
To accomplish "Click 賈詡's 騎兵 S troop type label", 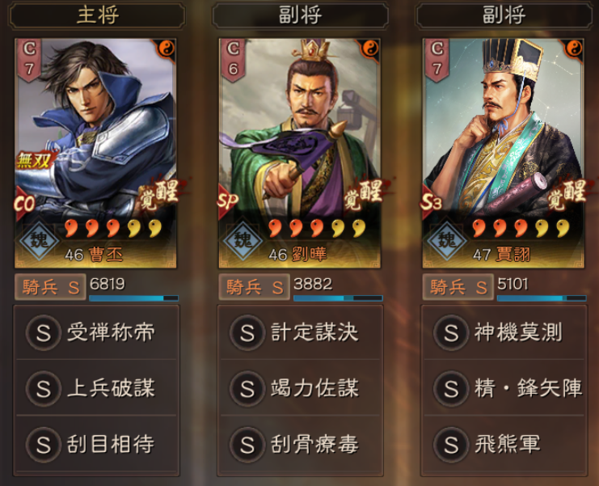I will pyautogui.click(x=458, y=287).
